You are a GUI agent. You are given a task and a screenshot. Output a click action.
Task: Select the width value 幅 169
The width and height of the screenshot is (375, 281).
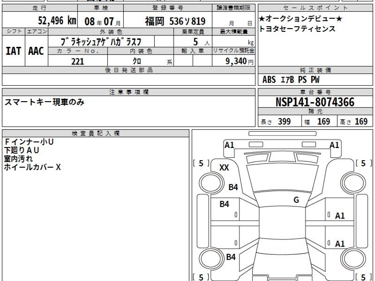coord(317,121)
